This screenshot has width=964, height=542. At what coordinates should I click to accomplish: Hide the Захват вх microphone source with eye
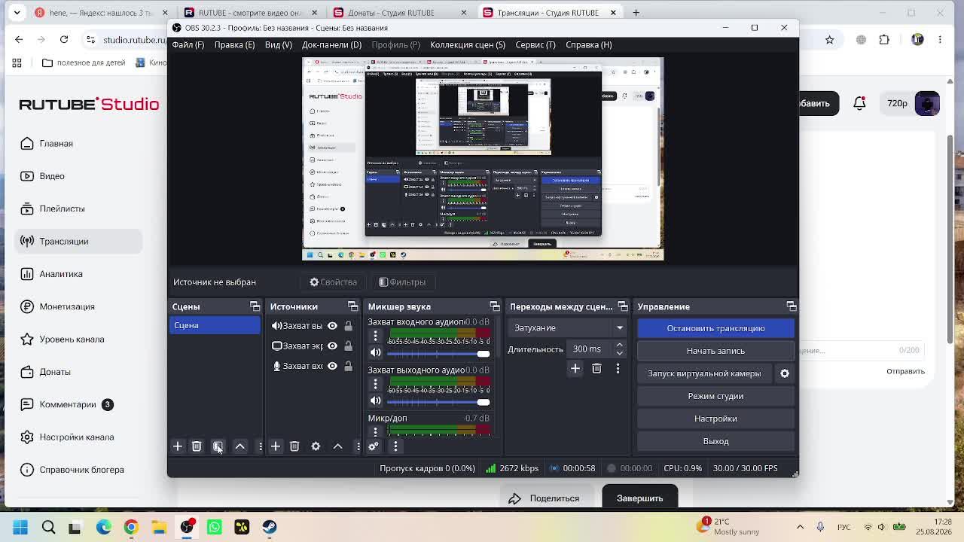click(x=332, y=366)
